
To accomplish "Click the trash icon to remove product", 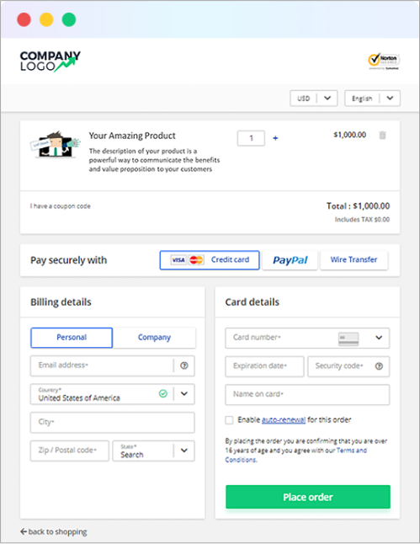I will click(x=382, y=135).
